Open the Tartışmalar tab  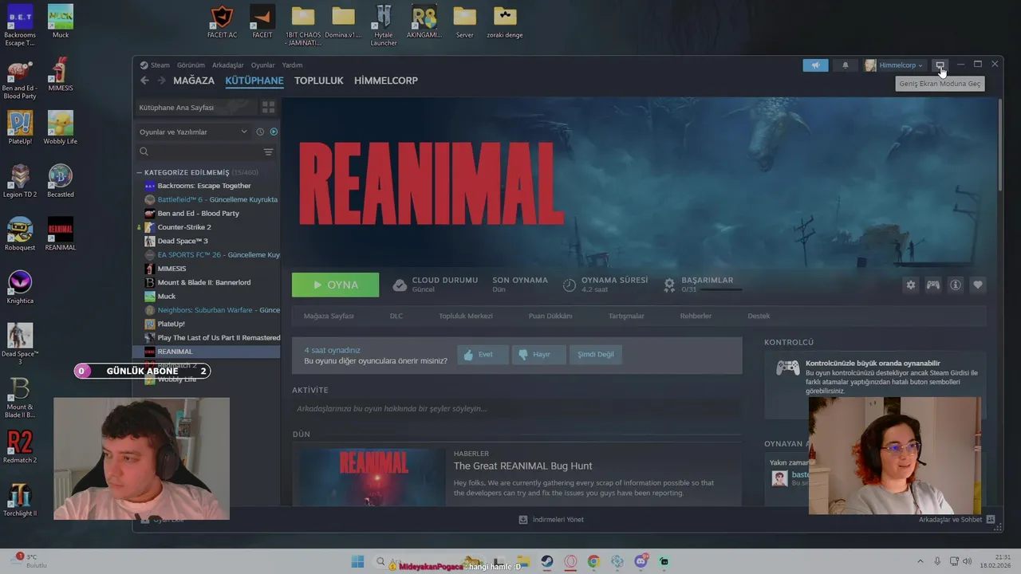[x=626, y=316]
